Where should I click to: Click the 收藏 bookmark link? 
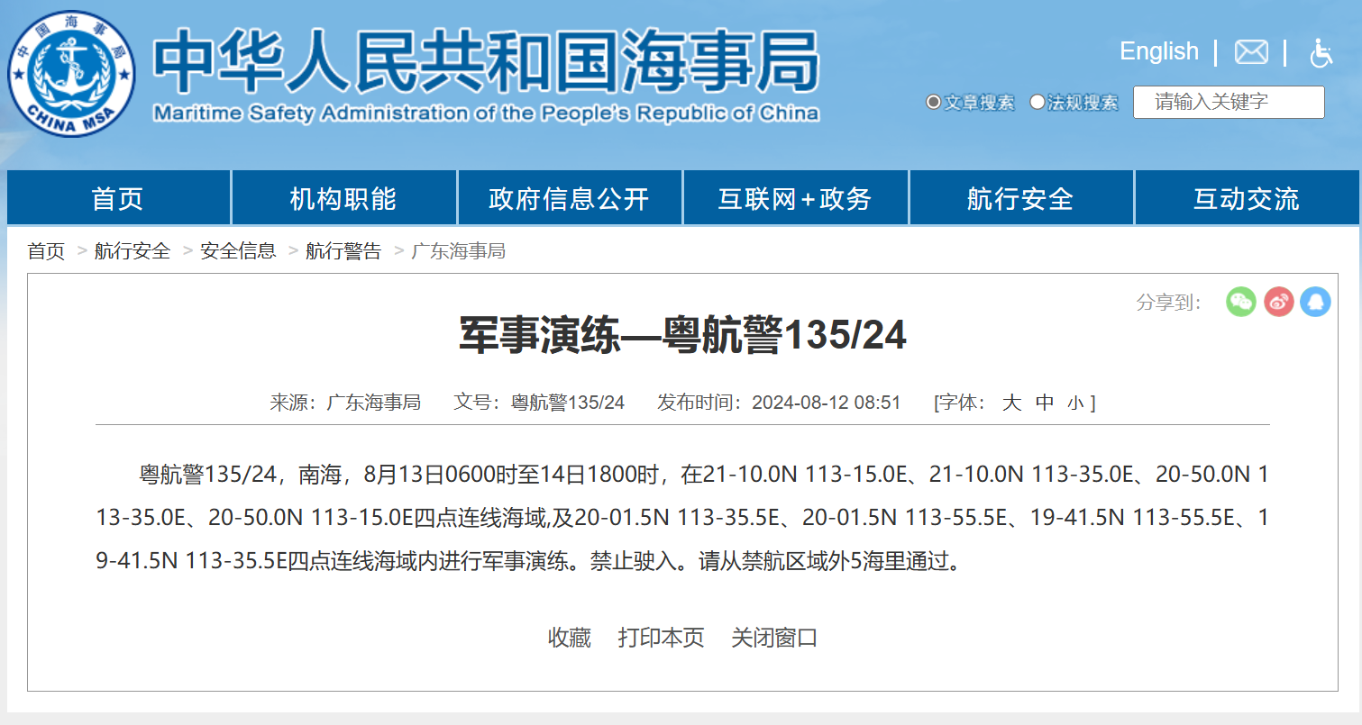click(x=570, y=638)
